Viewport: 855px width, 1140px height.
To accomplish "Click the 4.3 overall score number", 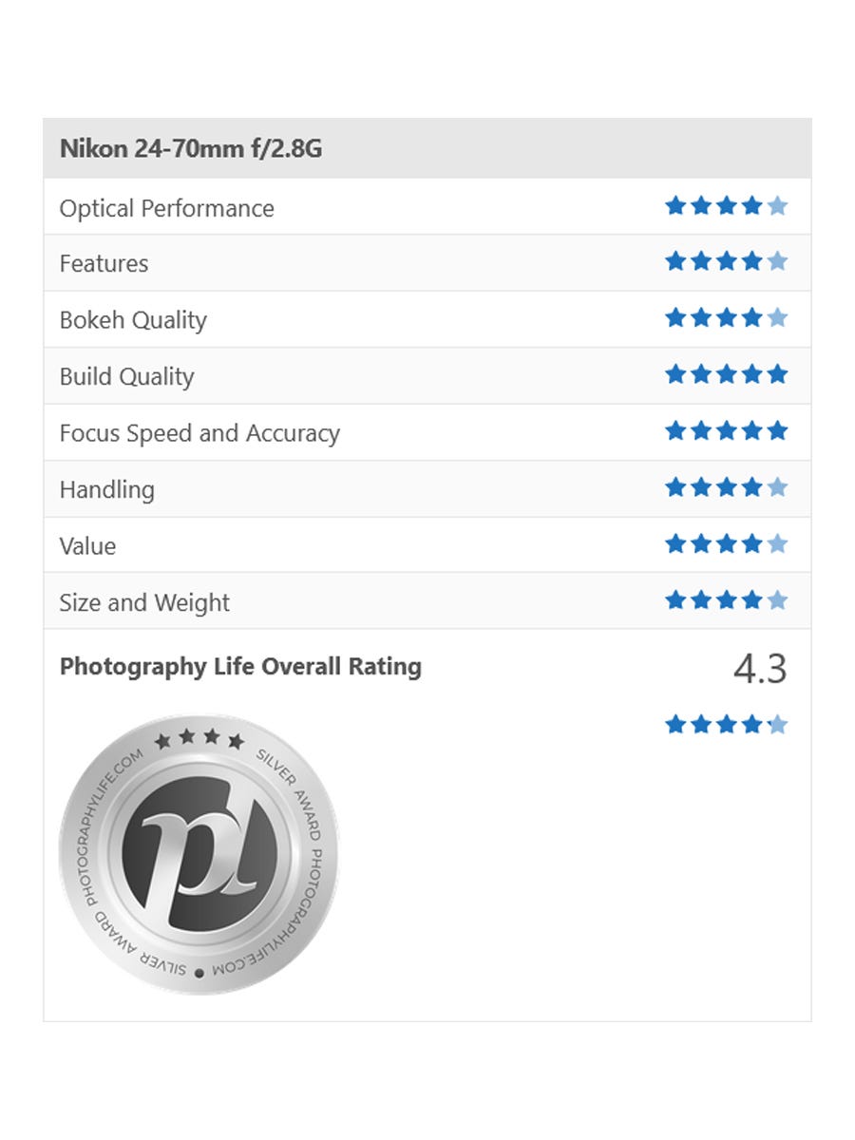I will coord(760,670).
